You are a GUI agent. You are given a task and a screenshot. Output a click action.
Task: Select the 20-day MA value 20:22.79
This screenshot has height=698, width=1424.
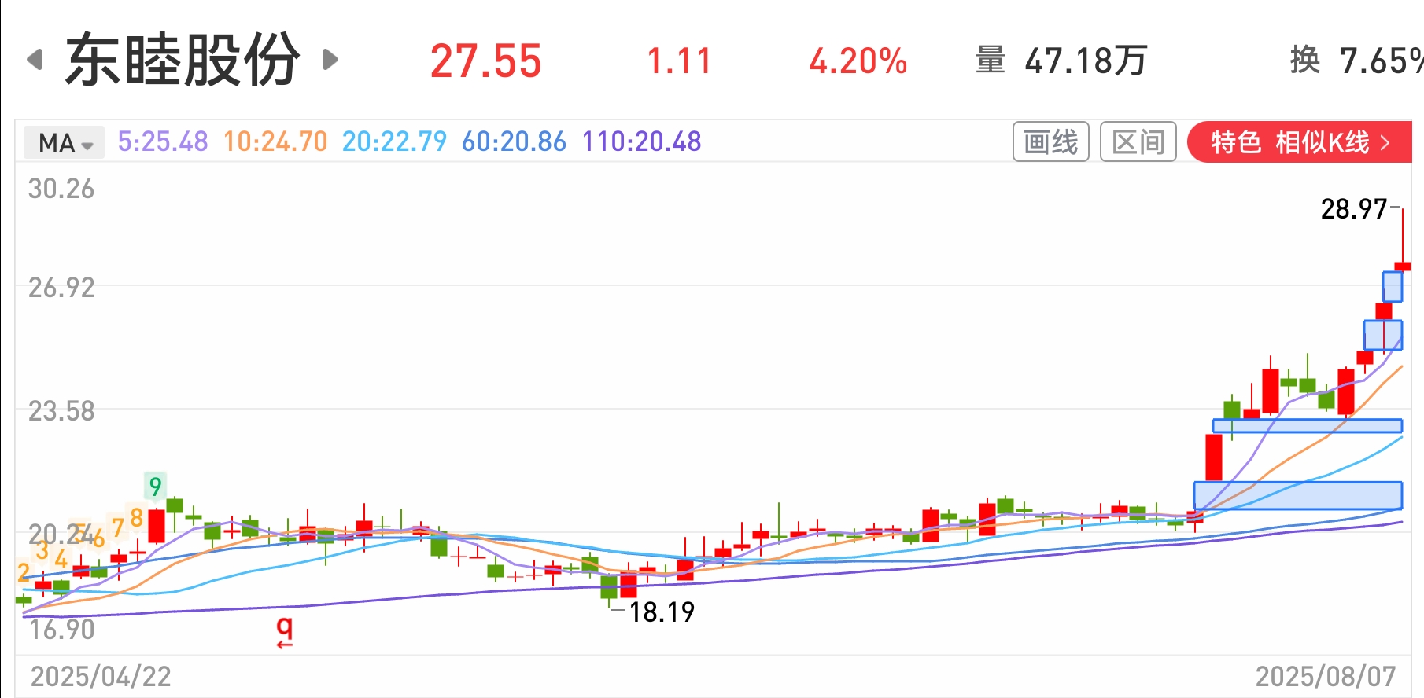394,141
